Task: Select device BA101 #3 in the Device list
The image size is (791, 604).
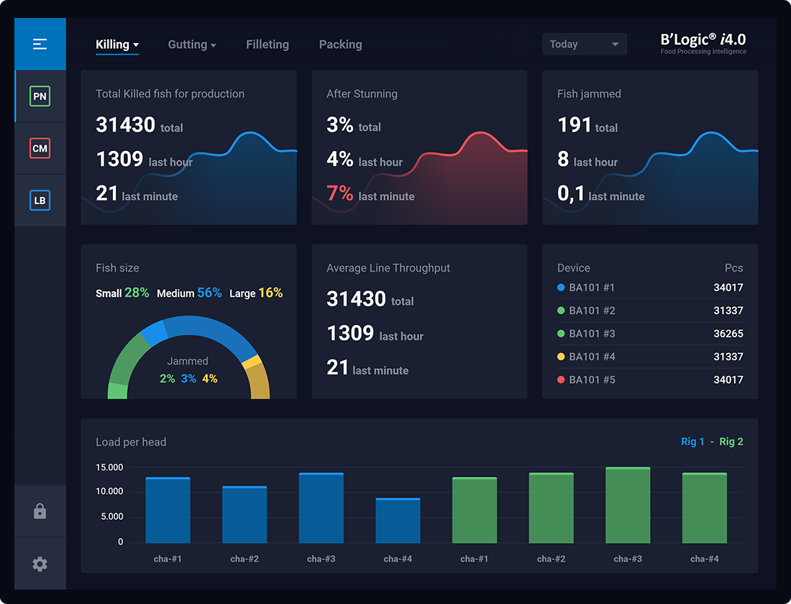Action: click(x=591, y=334)
